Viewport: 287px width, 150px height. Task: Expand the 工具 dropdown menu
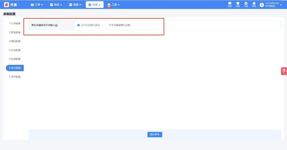114,5
